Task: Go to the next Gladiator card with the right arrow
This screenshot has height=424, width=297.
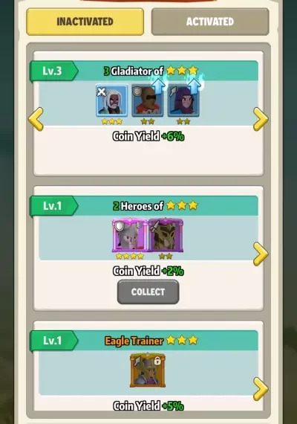Action: tap(261, 119)
